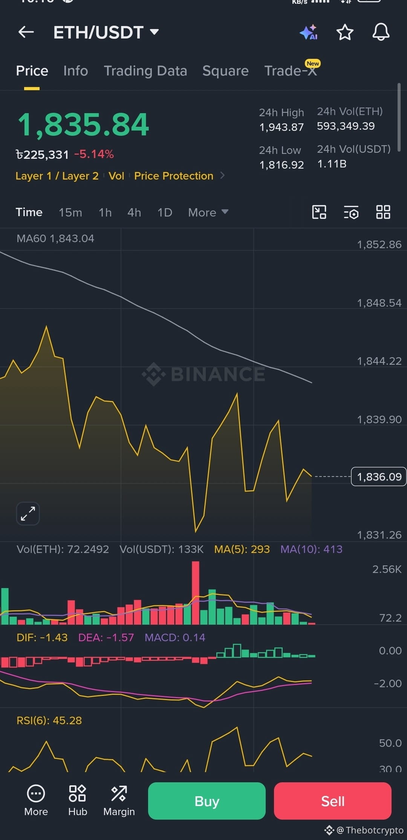This screenshot has width=407, height=840.
Task: Open the tags chevron after Price Protection
Action: pyautogui.click(x=222, y=175)
